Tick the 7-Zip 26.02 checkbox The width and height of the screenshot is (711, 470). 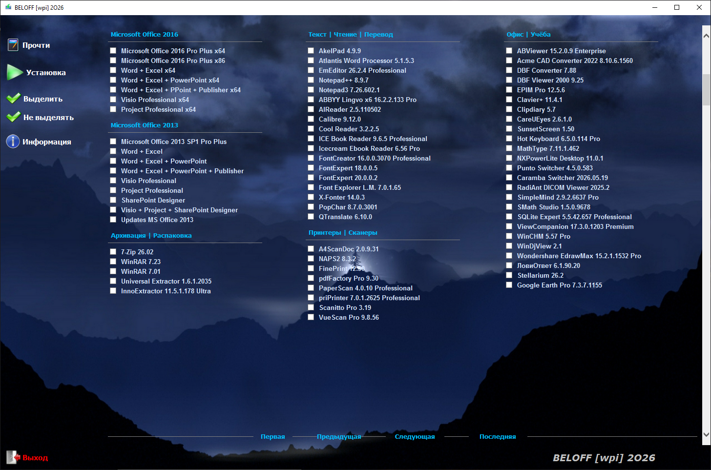coord(113,252)
